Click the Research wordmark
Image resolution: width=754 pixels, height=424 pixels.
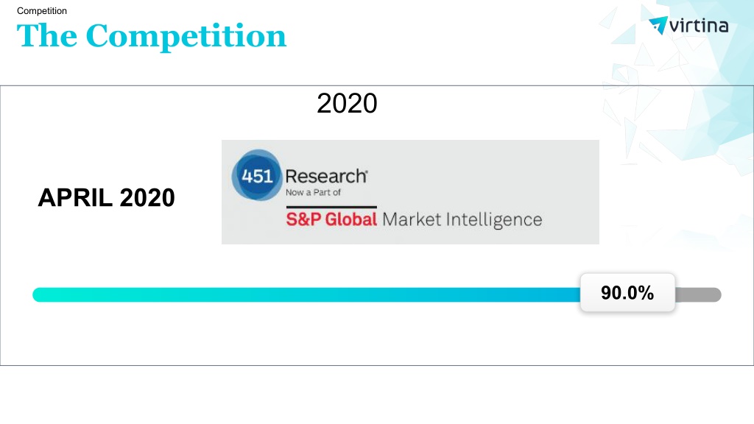(325, 177)
